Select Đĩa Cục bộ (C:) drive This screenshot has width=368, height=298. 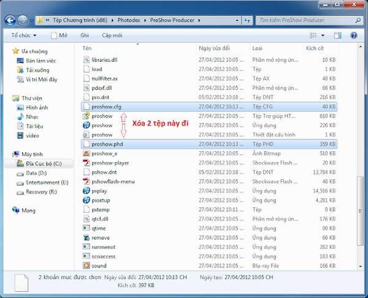[x=39, y=163]
